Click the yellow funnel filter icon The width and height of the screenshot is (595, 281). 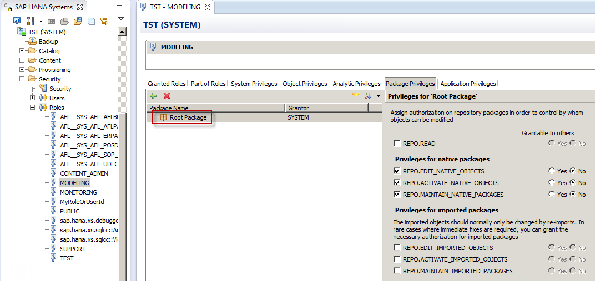(x=355, y=96)
